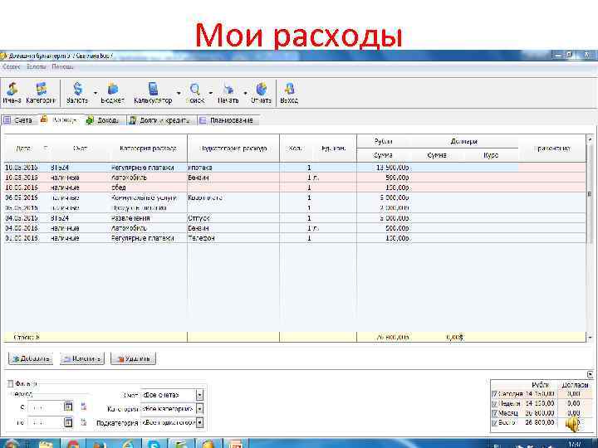Click the обед expense row
The image size is (598, 448).
295,187
